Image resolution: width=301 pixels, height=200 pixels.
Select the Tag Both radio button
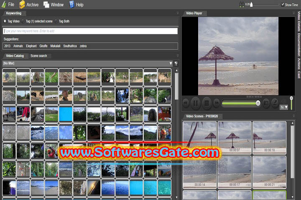point(56,21)
